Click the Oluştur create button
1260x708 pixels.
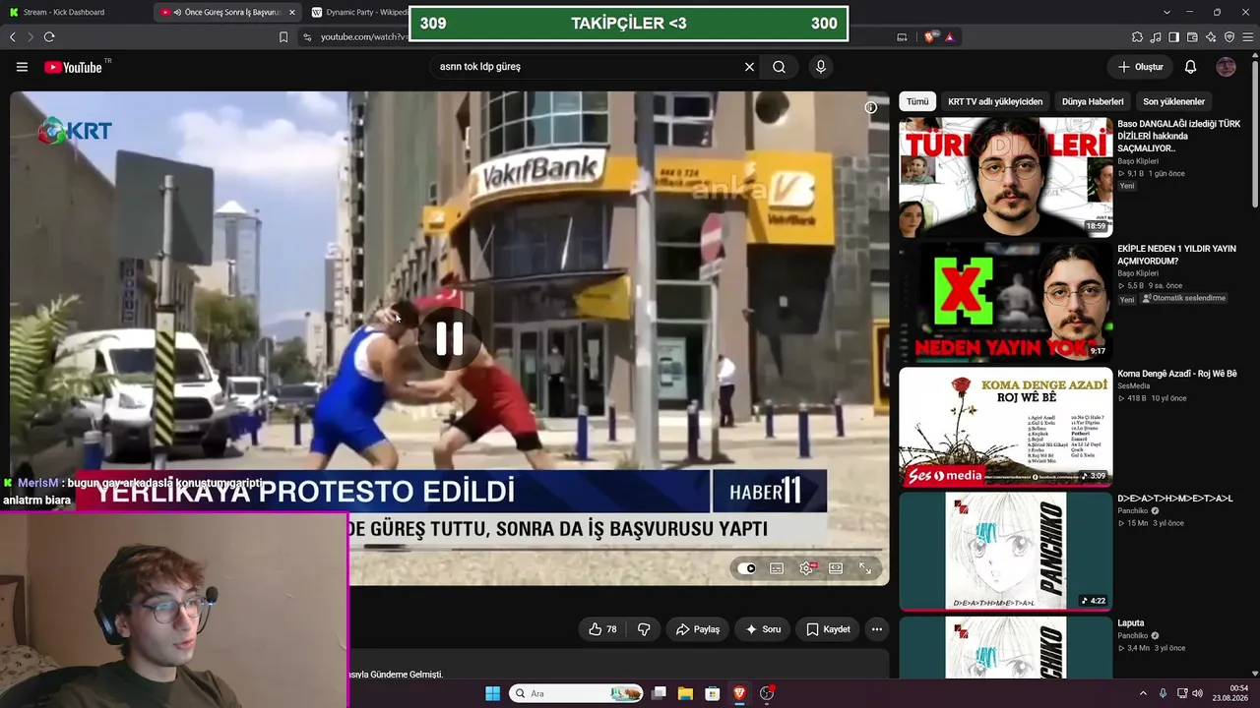(1141, 67)
